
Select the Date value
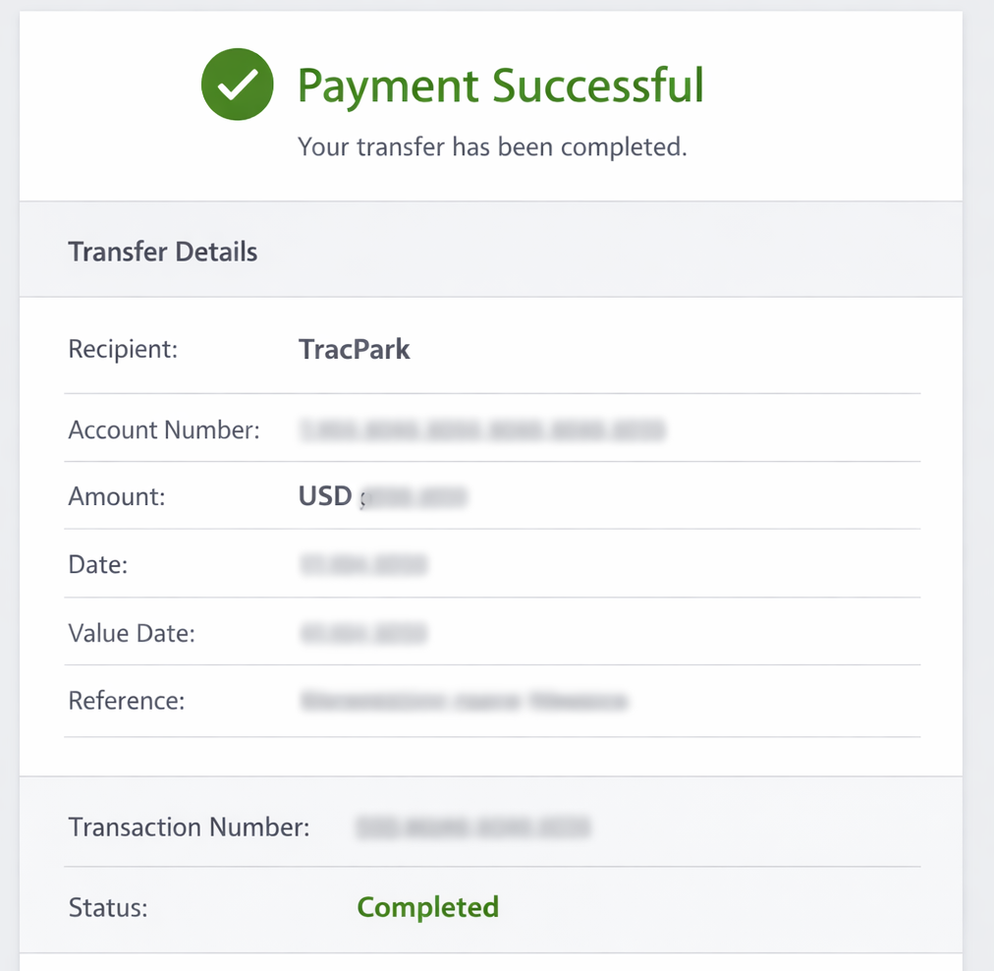pos(363,564)
